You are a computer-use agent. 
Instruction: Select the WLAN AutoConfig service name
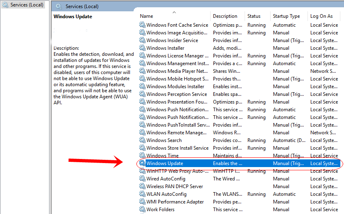tap(166, 194)
